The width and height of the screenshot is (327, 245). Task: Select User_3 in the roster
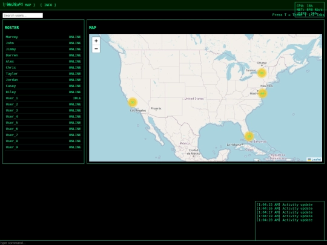44,111
